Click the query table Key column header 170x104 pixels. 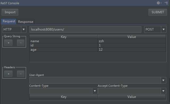coord(63,37)
